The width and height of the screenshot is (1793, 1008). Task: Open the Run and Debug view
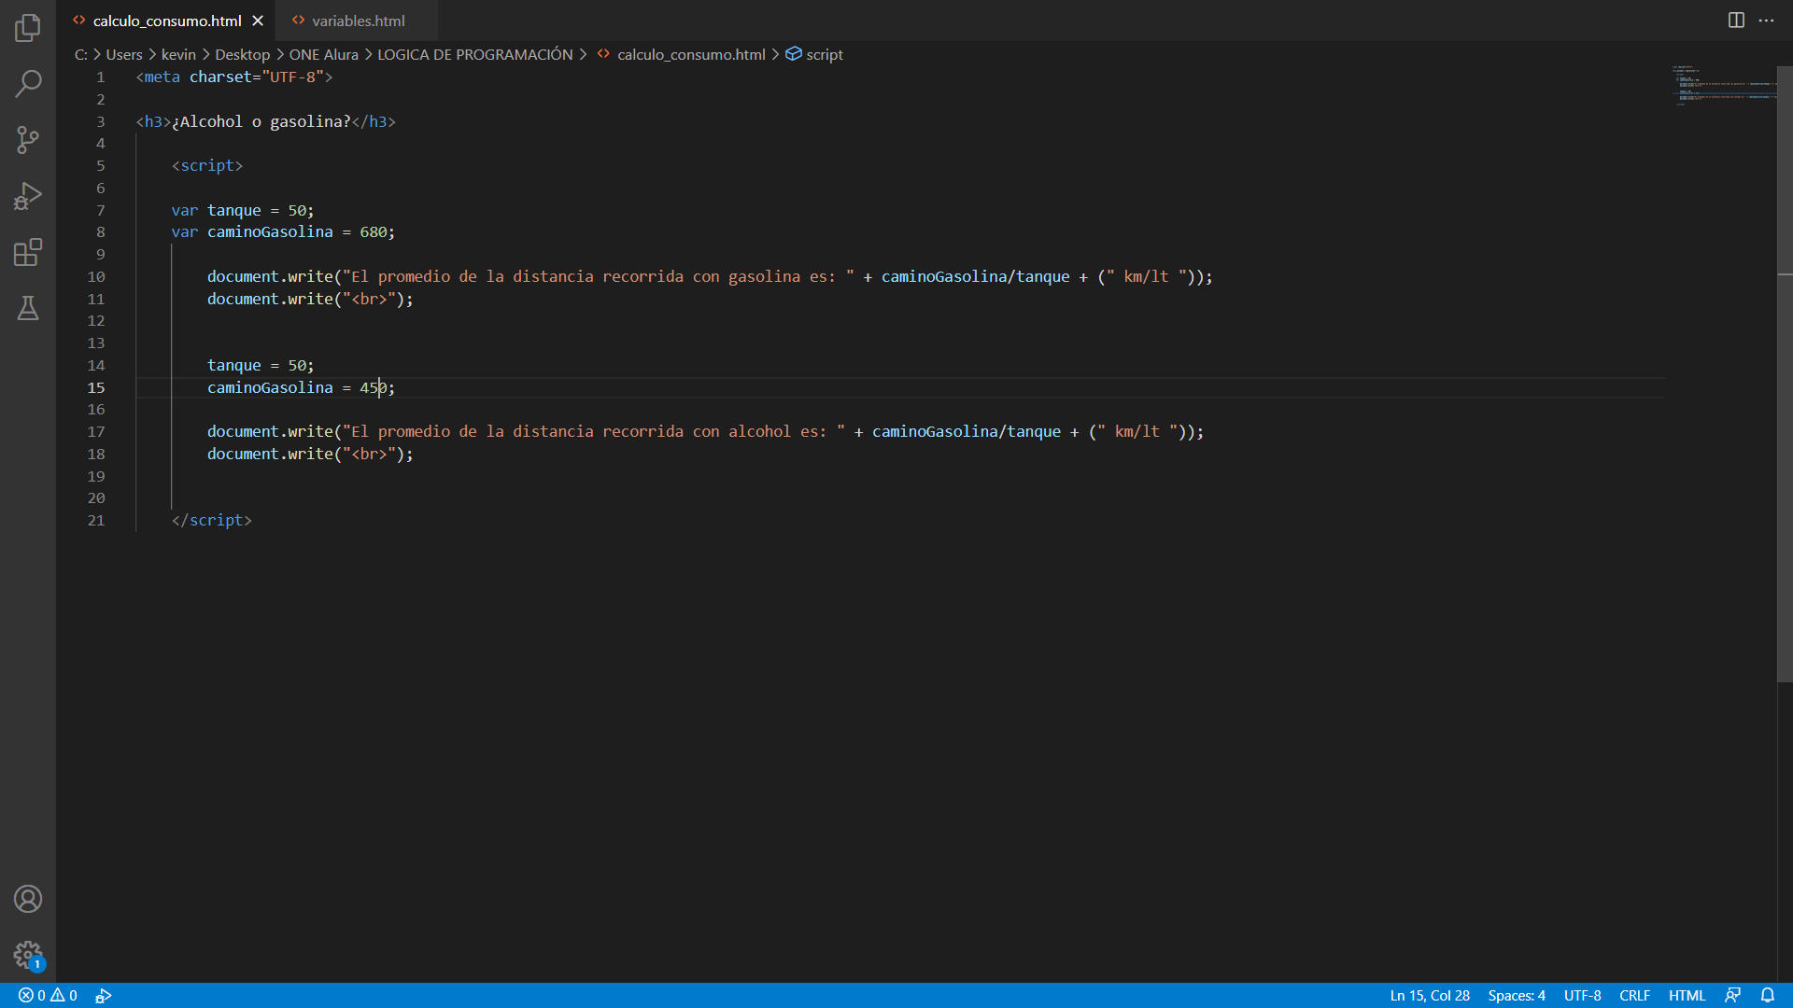tap(28, 196)
